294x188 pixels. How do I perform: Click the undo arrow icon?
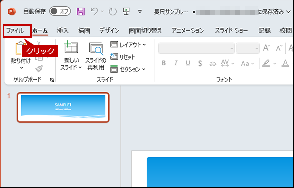click(x=94, y=11)
